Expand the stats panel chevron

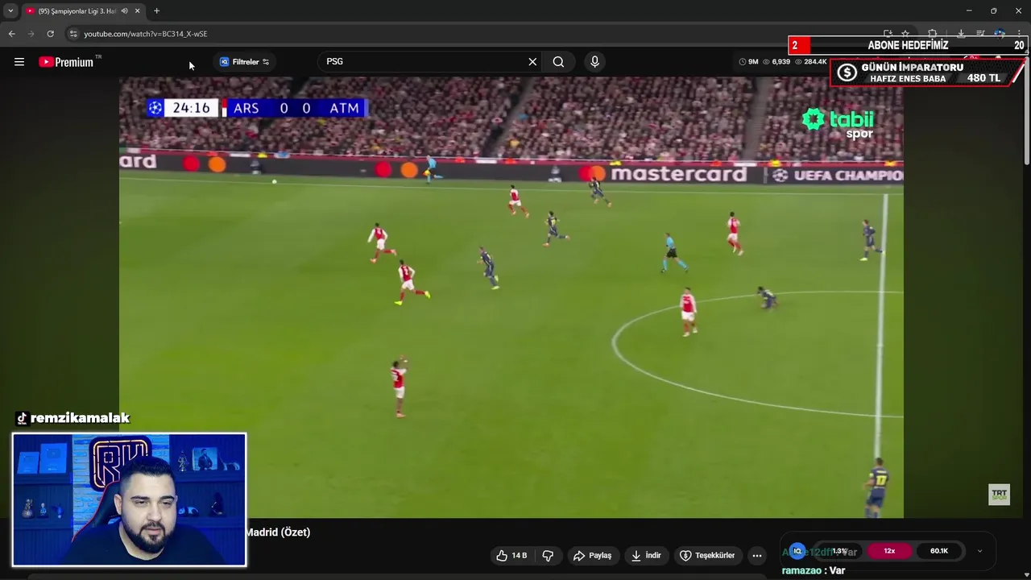point(979,551)
